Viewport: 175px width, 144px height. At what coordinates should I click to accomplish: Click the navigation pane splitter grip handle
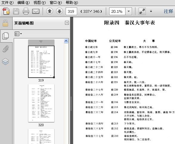[x=71, y=104]
